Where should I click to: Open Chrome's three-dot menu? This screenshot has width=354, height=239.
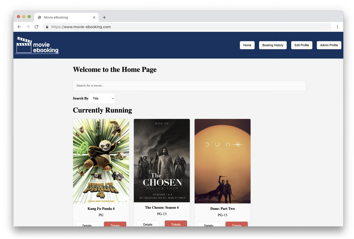pyautogui.click(x=337, y=27)
